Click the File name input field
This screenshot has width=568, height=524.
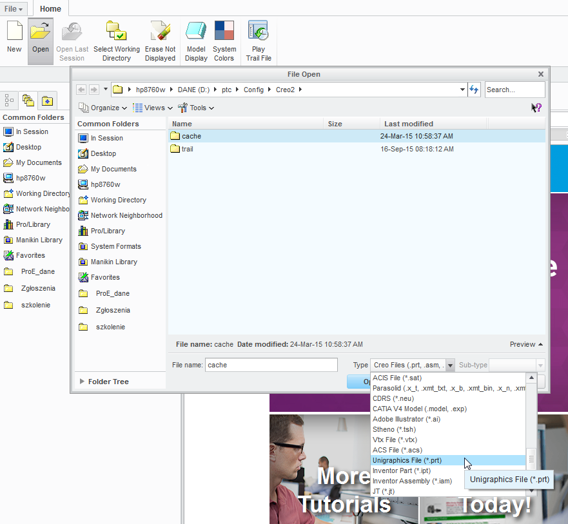point(271,365)
